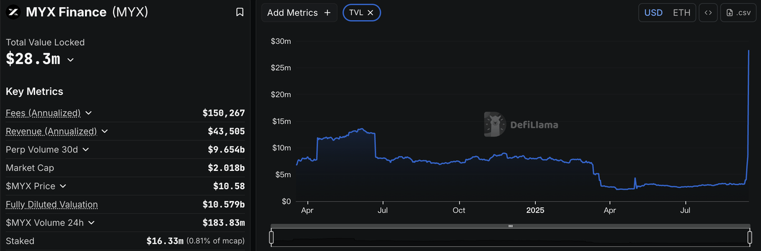Download chart data as .csv
This screenshot has height=251, width=761.
[738, 12]
